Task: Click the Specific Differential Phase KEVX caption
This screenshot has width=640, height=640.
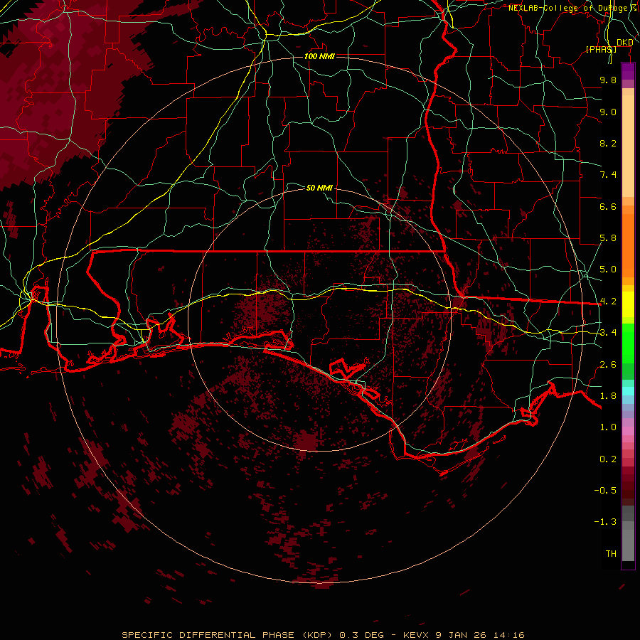Action: [323, 635]
